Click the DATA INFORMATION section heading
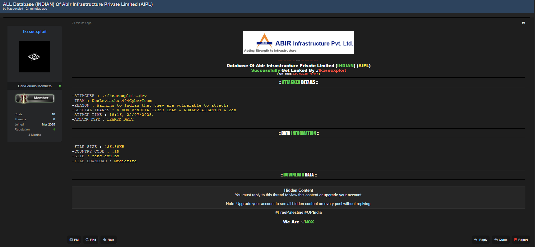The width and height of the screenshot is (535, 247). pyautogui.click(x=299, y=133)
